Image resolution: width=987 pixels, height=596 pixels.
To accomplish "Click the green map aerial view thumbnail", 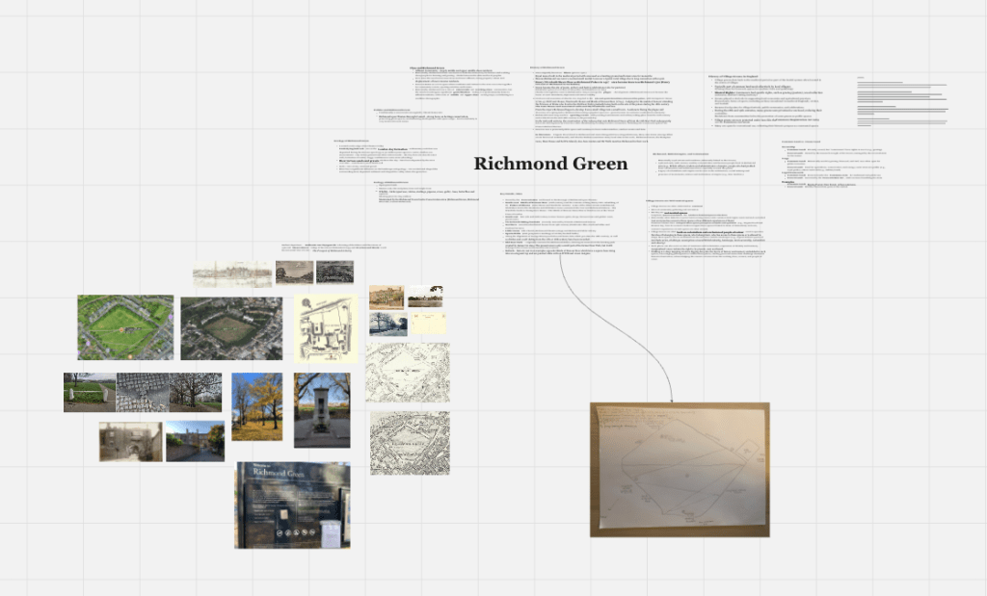I will pyautogui.click(x=125, y=327).
